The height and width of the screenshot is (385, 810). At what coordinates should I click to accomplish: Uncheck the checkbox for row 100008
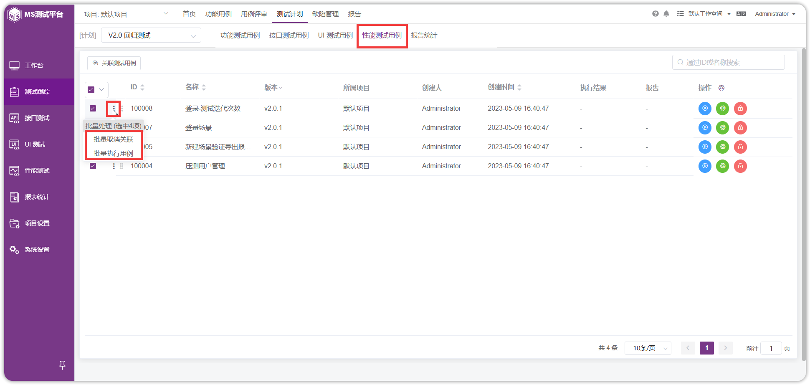93,109
